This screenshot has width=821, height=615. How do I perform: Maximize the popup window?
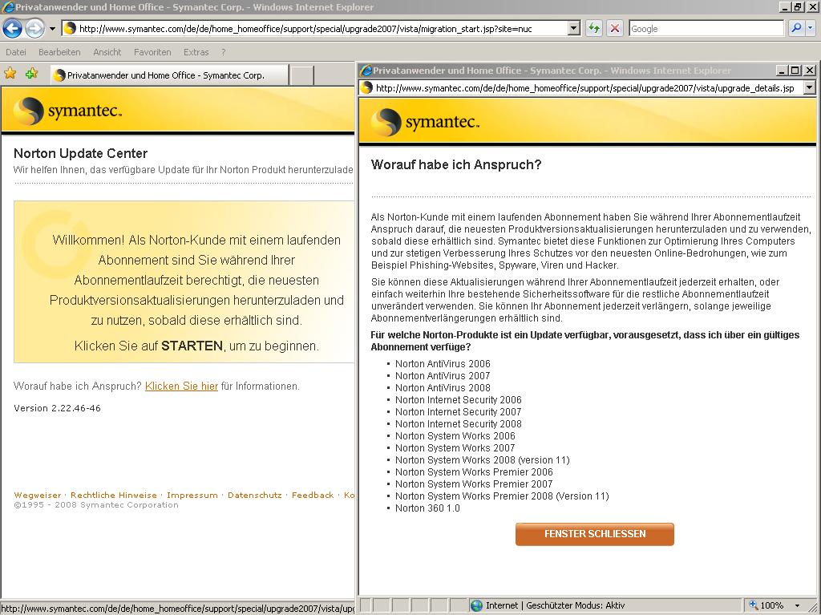click(795, 71)
